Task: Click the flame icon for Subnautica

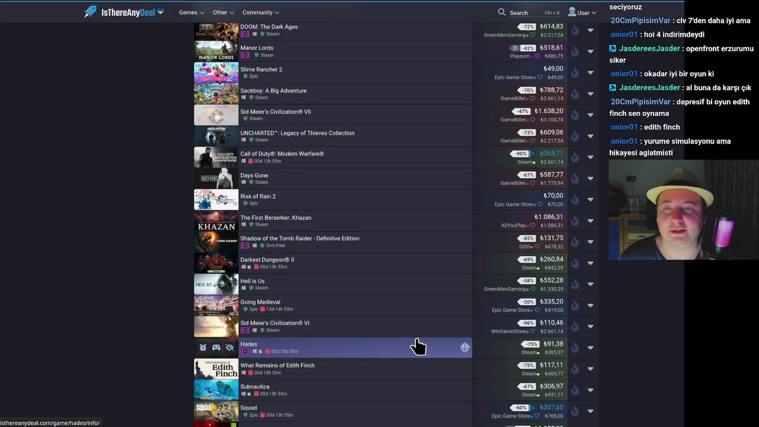Action: [575, 390]
